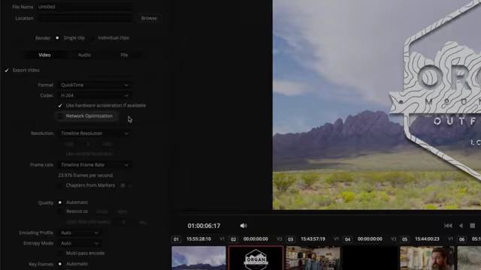Viewport: 481px width, 270px height.
Task: Open the Format dropdown set to QuickTime
Action: pos(95,85)
